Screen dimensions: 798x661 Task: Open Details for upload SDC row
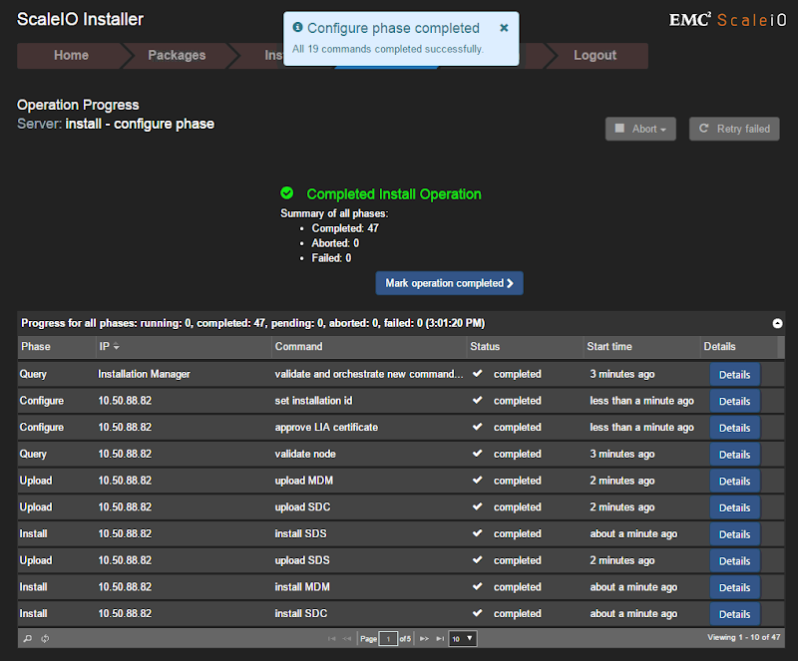tap(734, 507)
